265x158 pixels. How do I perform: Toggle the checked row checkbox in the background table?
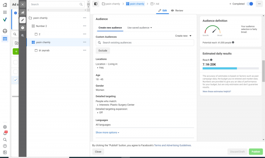tap(15, 80)
